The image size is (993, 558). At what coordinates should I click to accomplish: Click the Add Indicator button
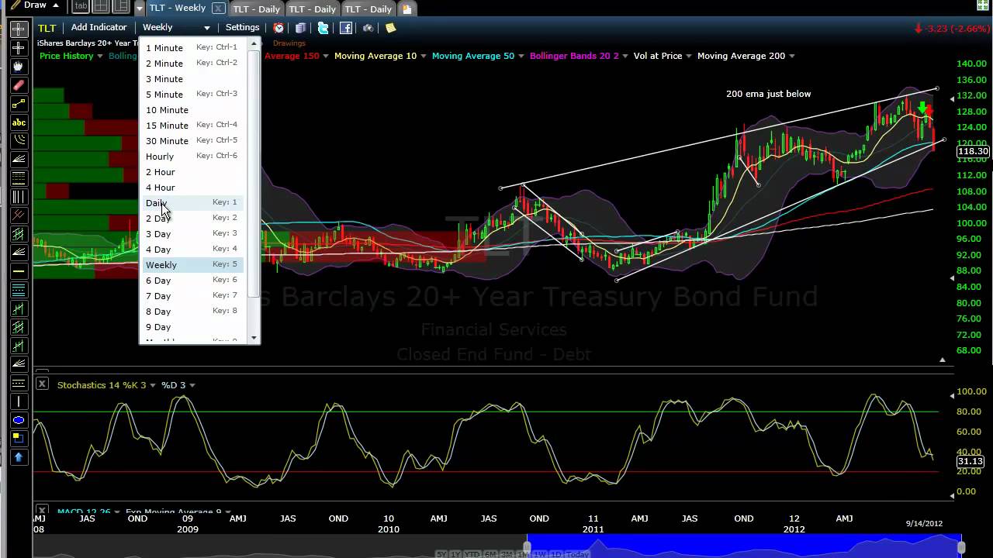click(x=99, y=27)
